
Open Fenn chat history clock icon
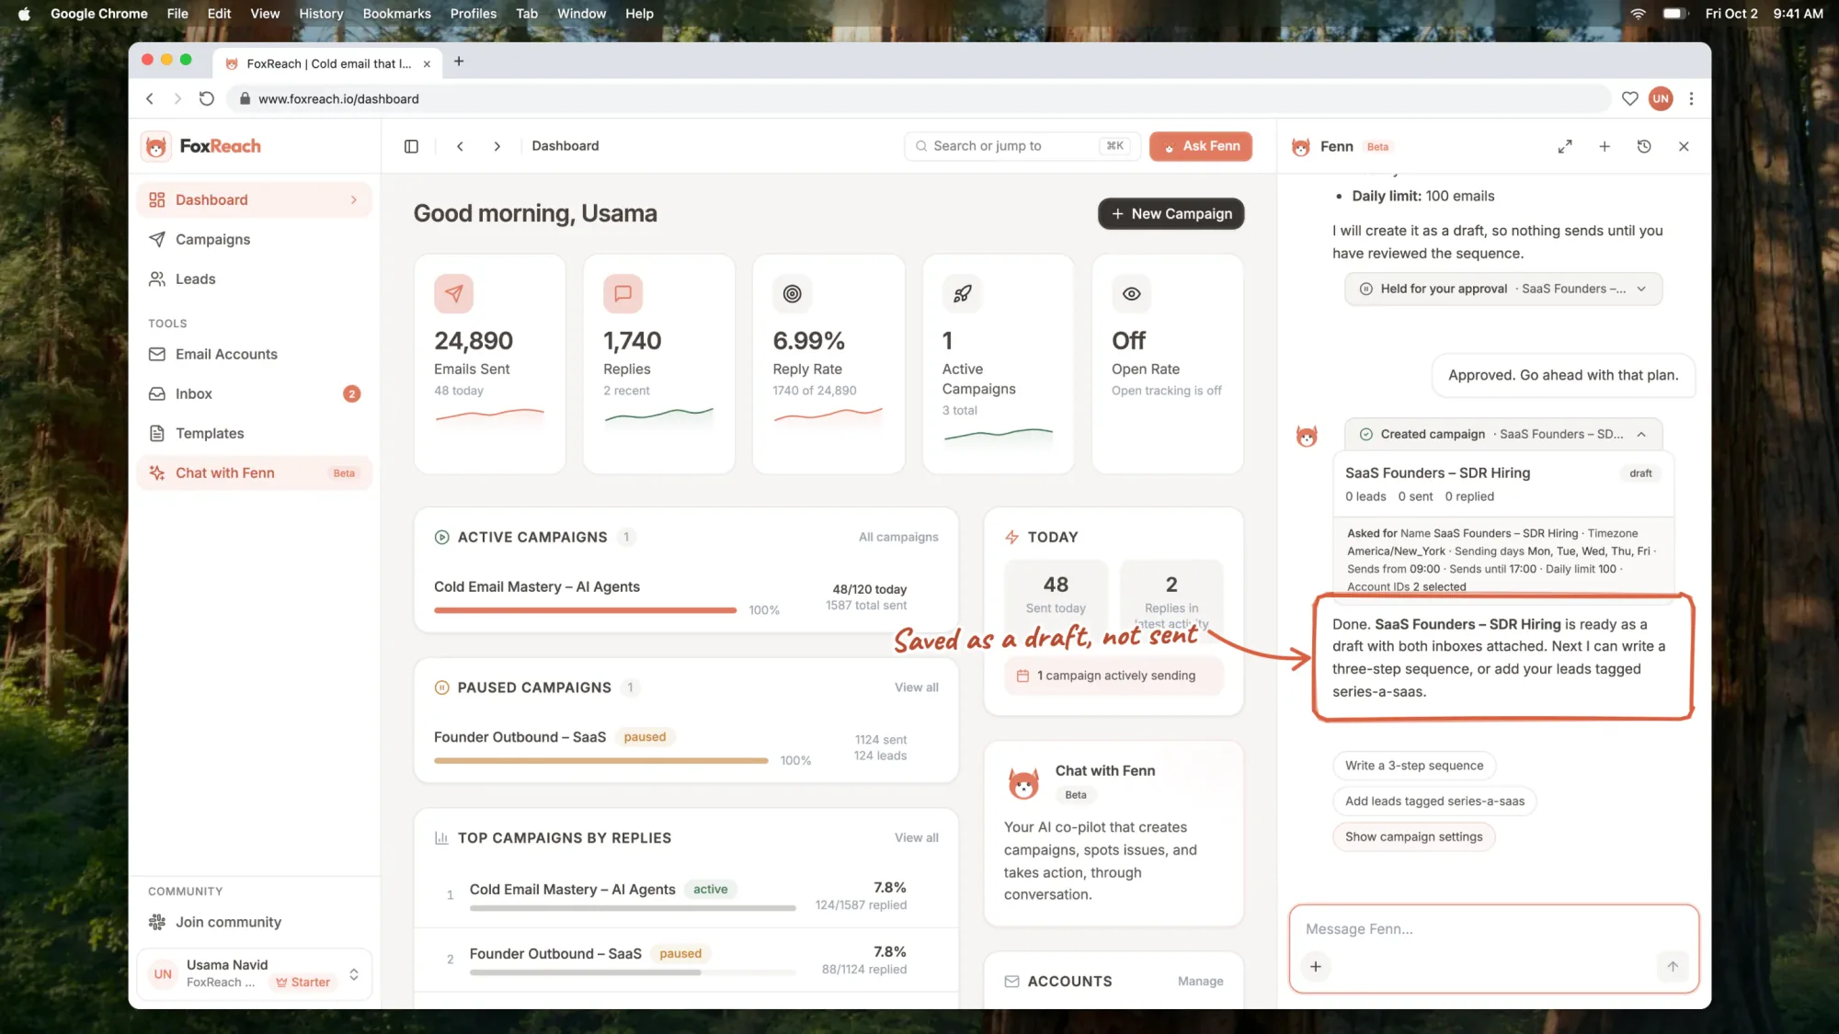1644,146
